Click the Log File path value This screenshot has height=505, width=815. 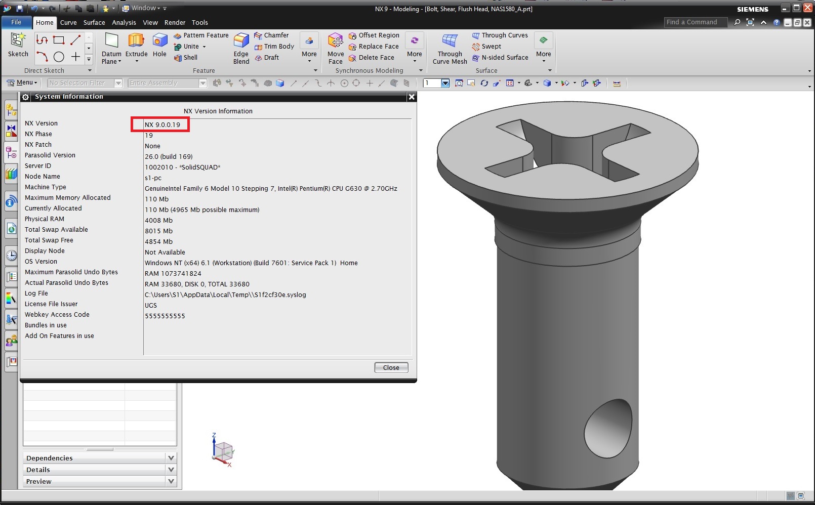tap(225, 294)
